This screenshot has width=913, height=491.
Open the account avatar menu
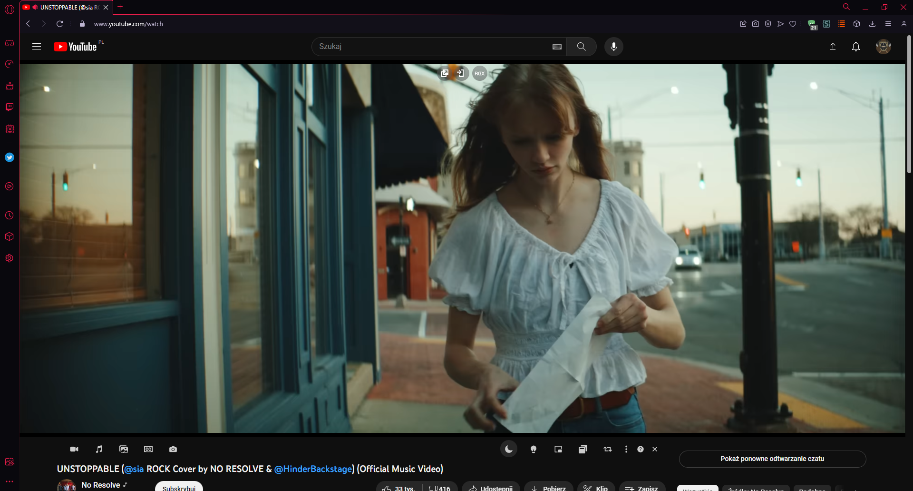click(x=883, y=47)
